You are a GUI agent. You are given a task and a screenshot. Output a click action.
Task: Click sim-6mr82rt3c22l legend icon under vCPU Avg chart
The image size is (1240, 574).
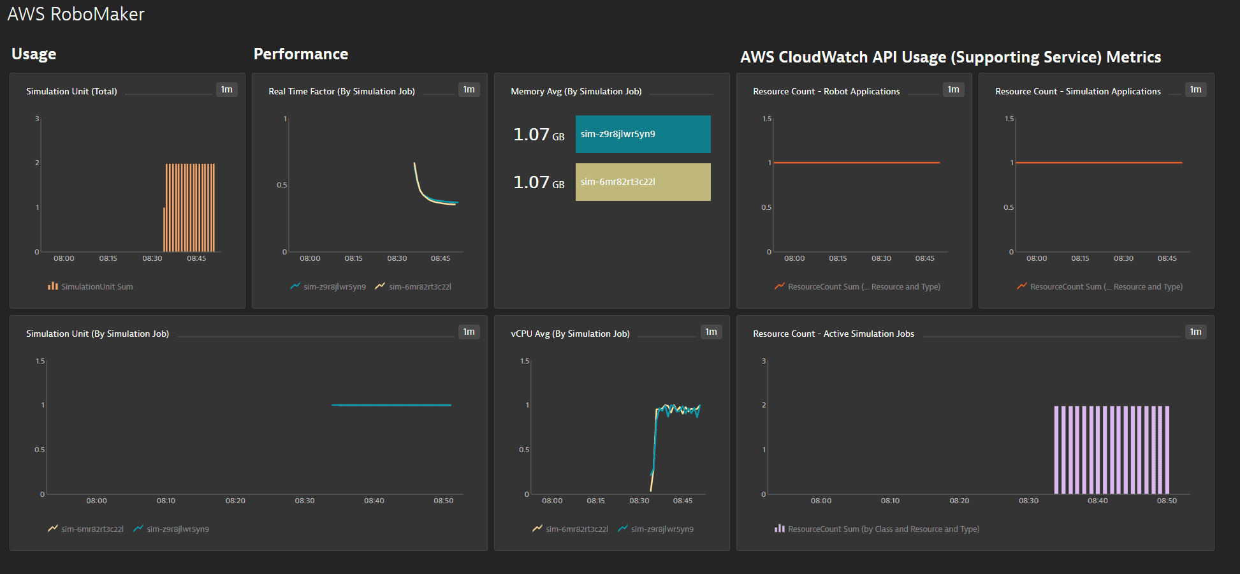pos(537,529)
